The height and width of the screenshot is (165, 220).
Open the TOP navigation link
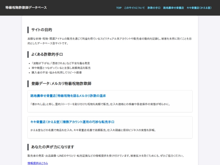pyautogui.click(x=119, y=8)
